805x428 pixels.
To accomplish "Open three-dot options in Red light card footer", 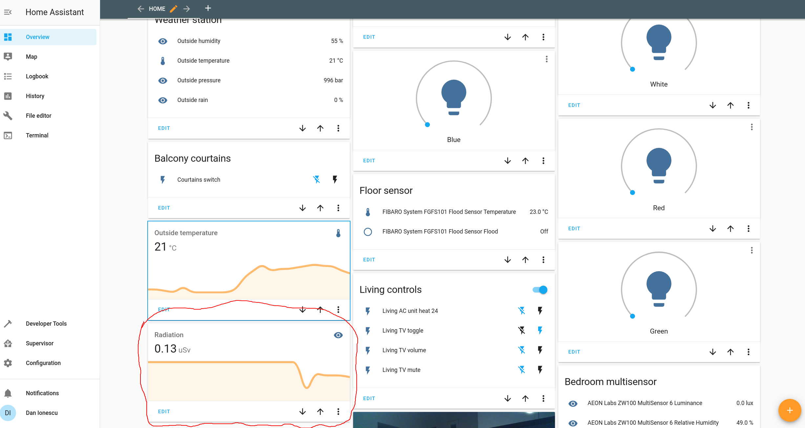I will [x=748, y=229].
